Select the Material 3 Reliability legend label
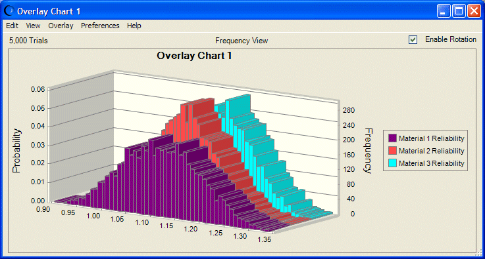The width and height of the screenshot is (485, 259). click(431, 163)
